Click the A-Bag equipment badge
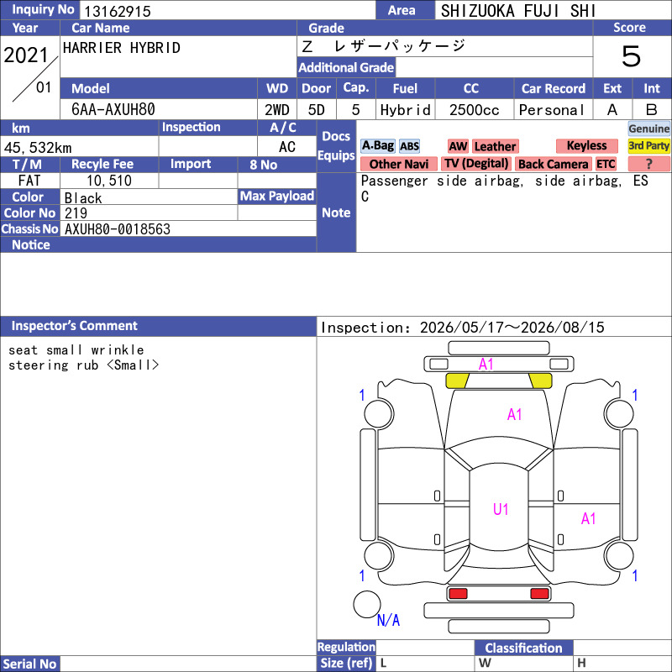Viewport: 672px width, 672px height. pyautogui.click(x=377, y=146)
